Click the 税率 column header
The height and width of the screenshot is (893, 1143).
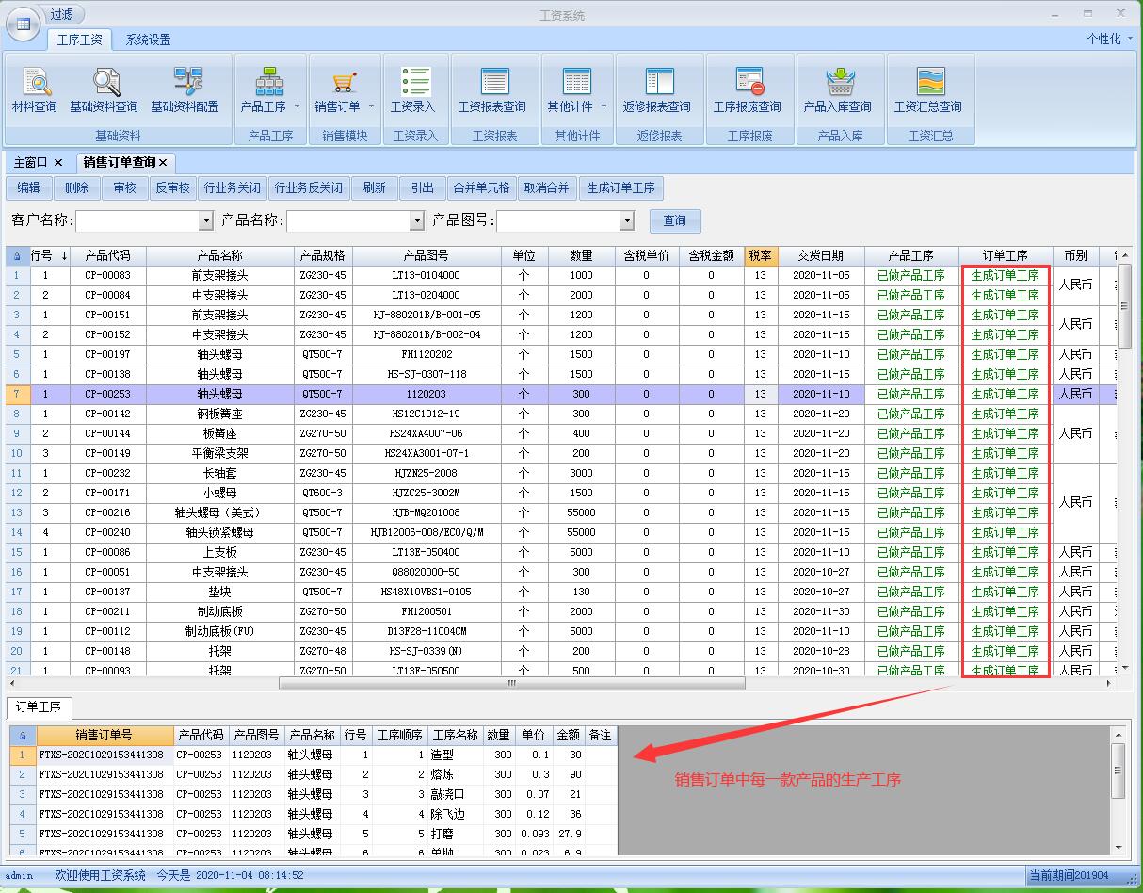760,255
